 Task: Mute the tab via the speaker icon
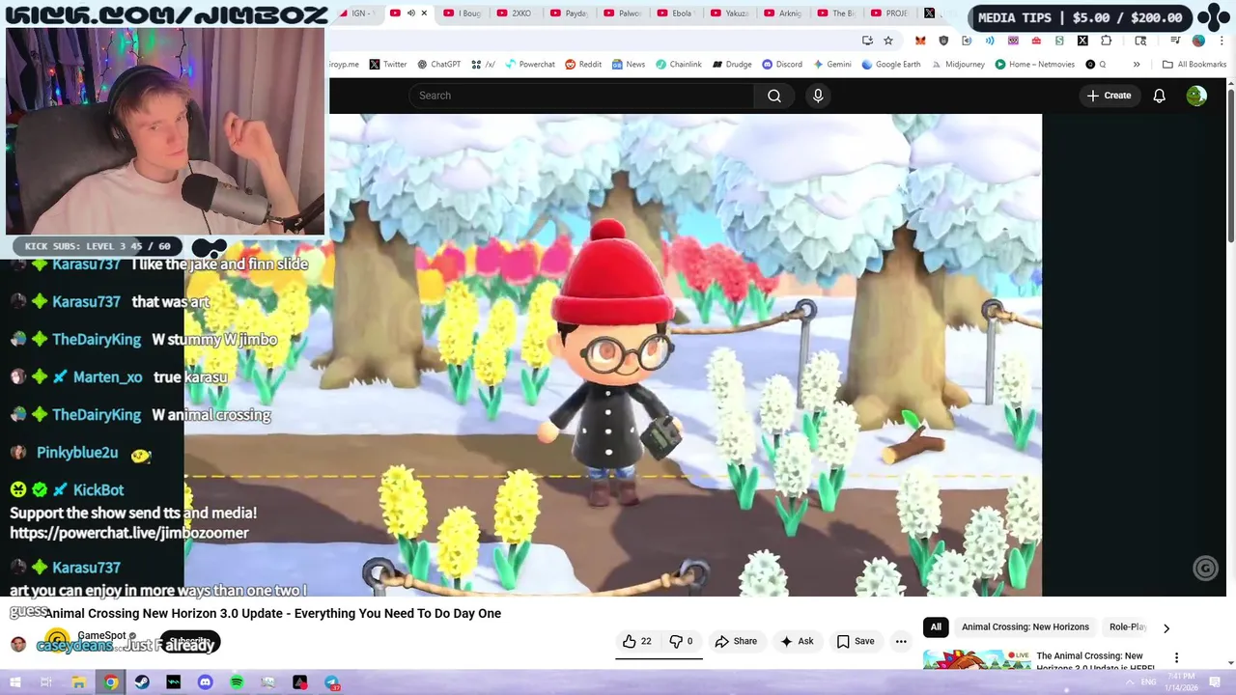point(410,14)
